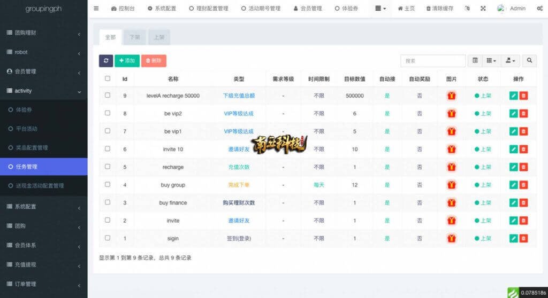Open the export dropdown in table toolbar
Screen dimensions: 548x298
511,61
